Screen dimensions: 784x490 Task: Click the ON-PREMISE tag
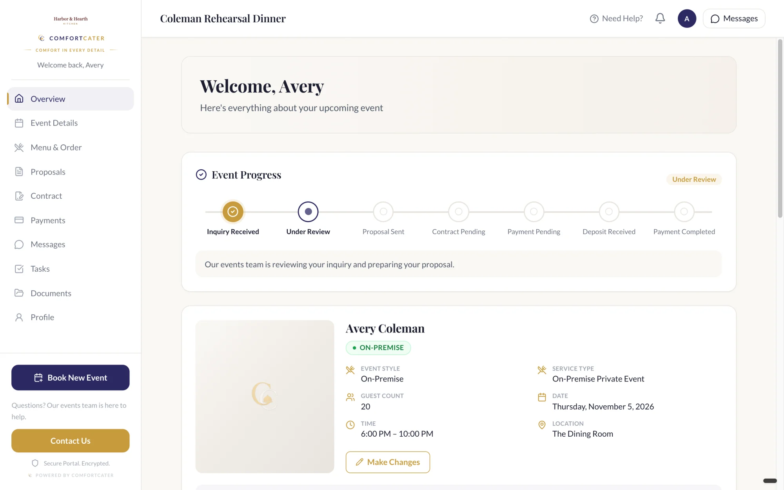coord(378,348)
